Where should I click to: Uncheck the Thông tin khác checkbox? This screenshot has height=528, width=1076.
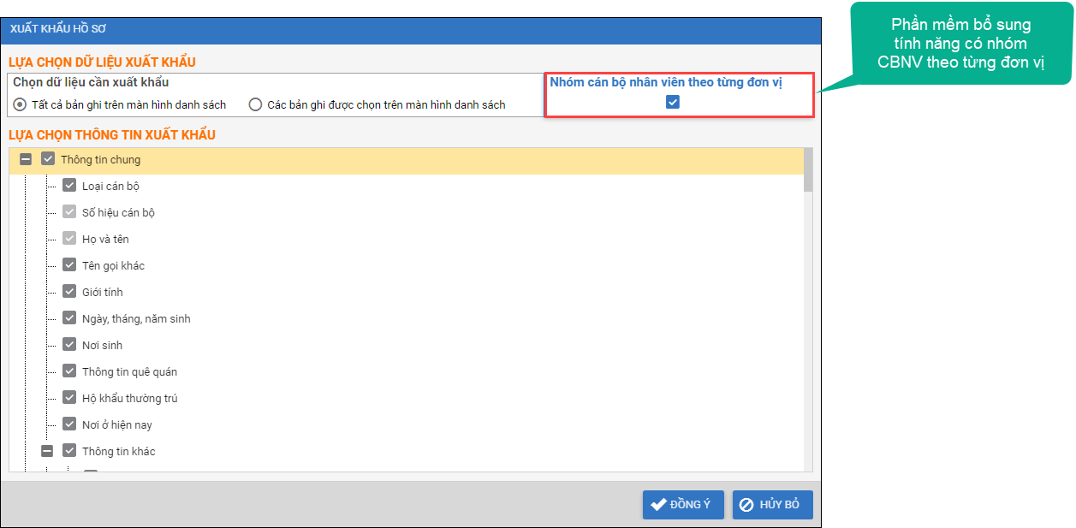[69, 451]
